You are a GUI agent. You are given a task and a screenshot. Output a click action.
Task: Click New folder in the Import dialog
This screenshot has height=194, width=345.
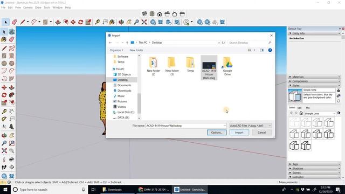(136, 50)
